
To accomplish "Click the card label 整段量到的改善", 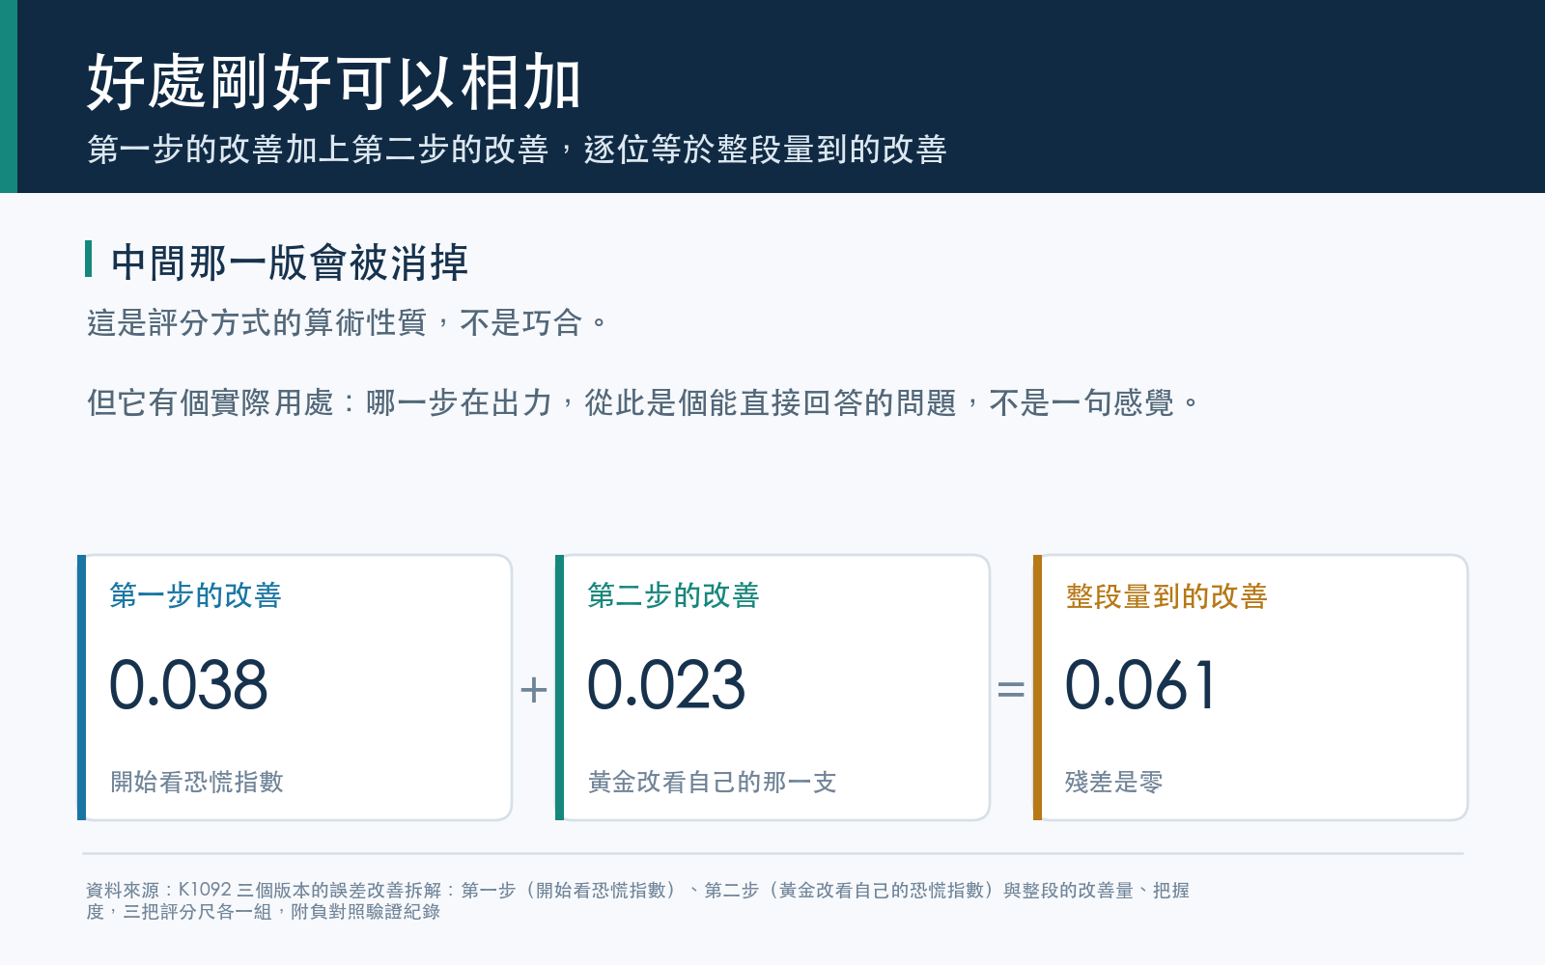I will click(1166, 596).
